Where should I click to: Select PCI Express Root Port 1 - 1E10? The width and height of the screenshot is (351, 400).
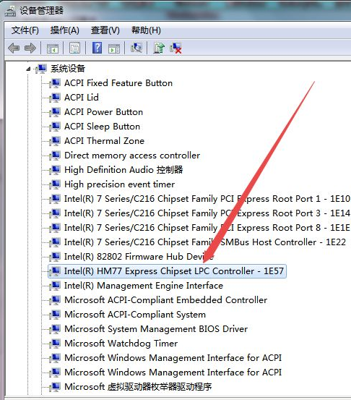[207, 199]
